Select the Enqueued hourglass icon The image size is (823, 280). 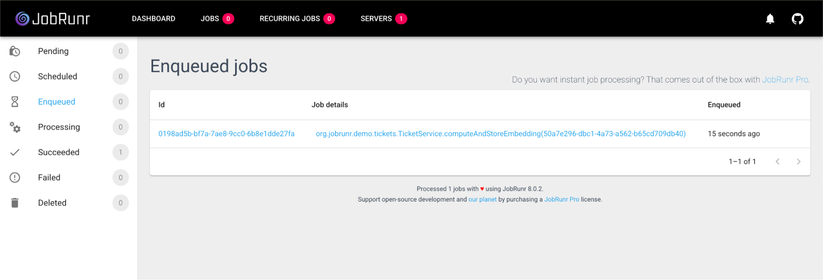(x=15, y=102)
